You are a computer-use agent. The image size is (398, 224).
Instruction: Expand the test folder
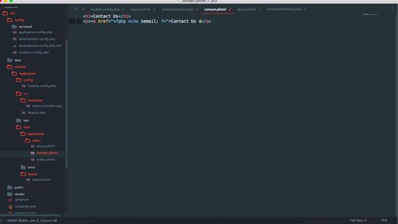pyautogui.click(x=19, y=120)
